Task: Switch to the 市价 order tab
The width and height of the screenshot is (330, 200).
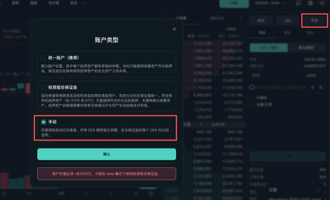Action: (262, 33)
